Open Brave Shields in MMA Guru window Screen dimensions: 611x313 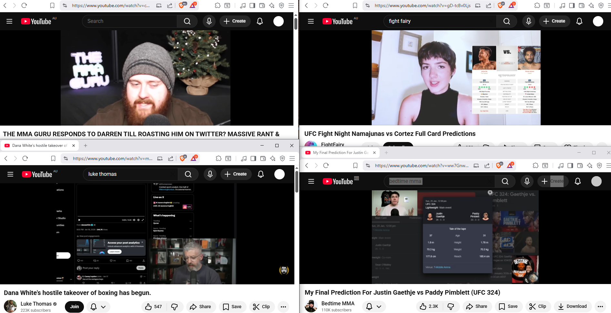(x=182, y=5)
